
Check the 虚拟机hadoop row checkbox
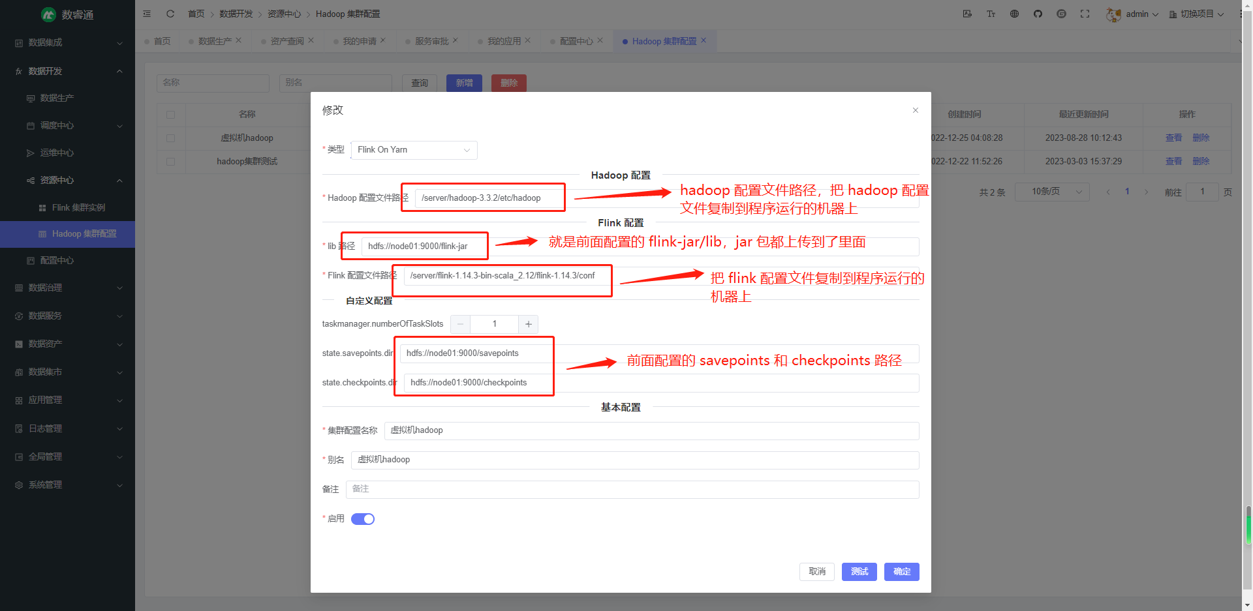click(171, 138)
